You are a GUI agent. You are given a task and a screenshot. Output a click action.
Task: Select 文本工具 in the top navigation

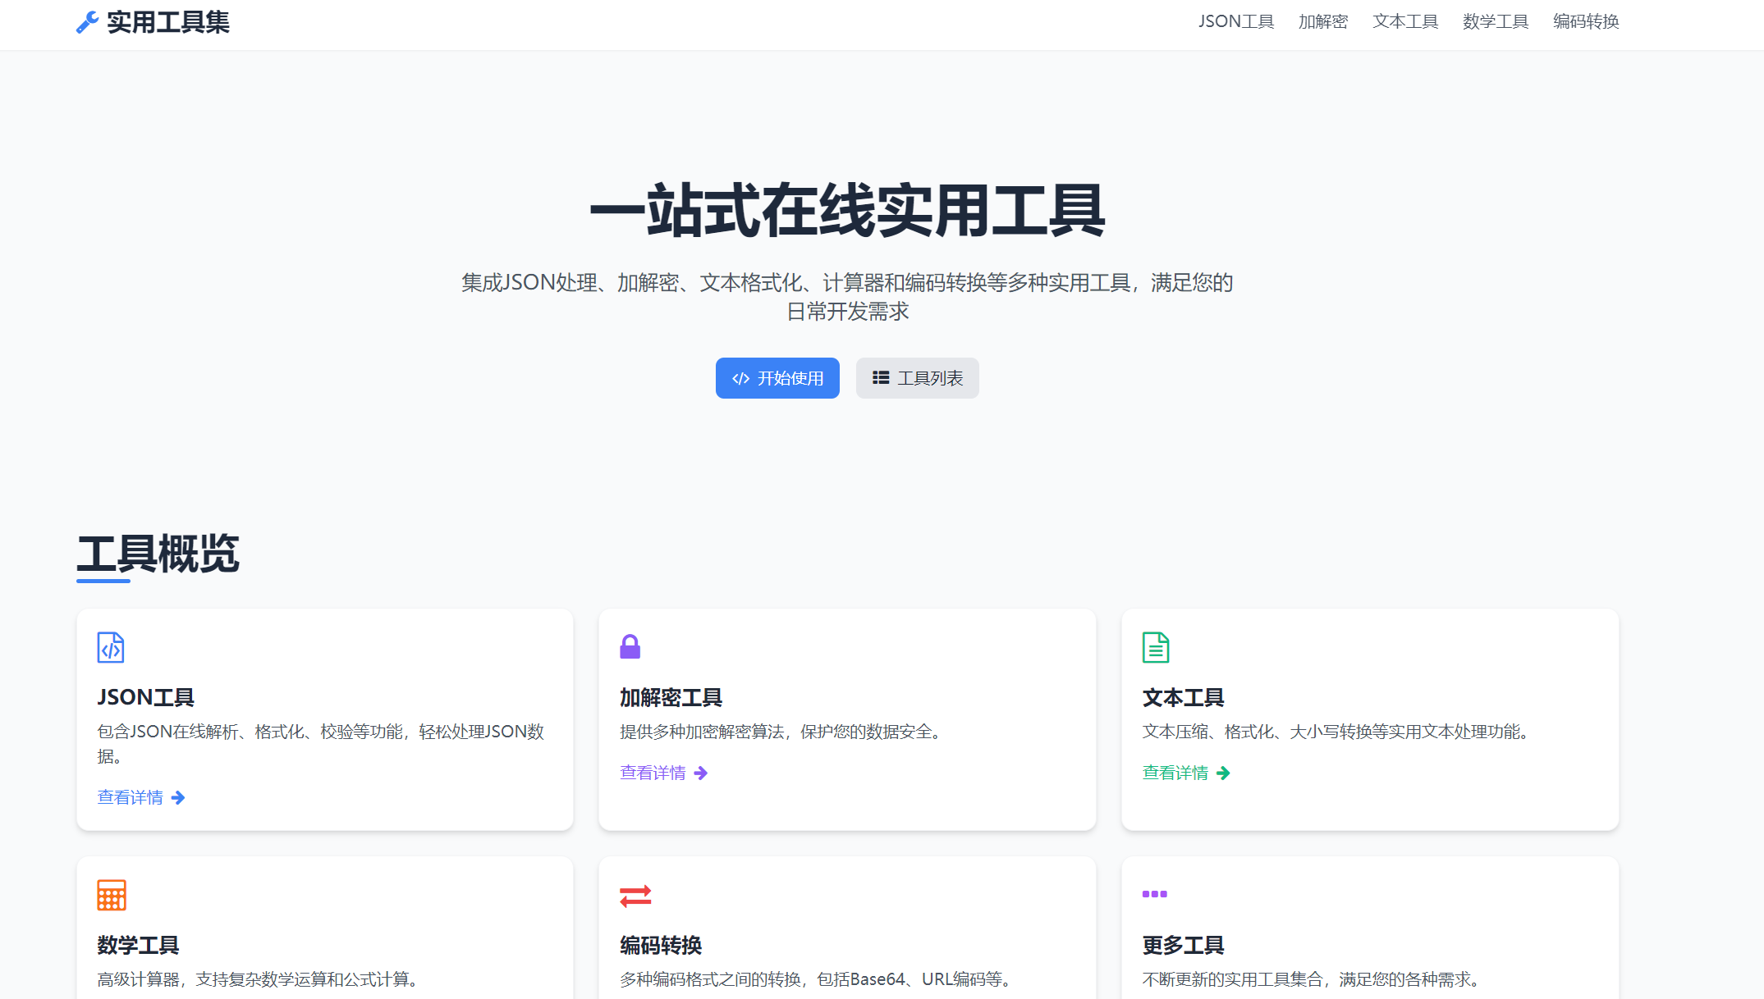[x=1405, y=21]
